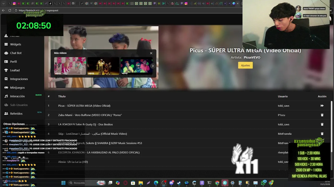Open the first pink suggested Vevo video
The height and width of the screenshot is (187, 334).
[x=70, y=66]
